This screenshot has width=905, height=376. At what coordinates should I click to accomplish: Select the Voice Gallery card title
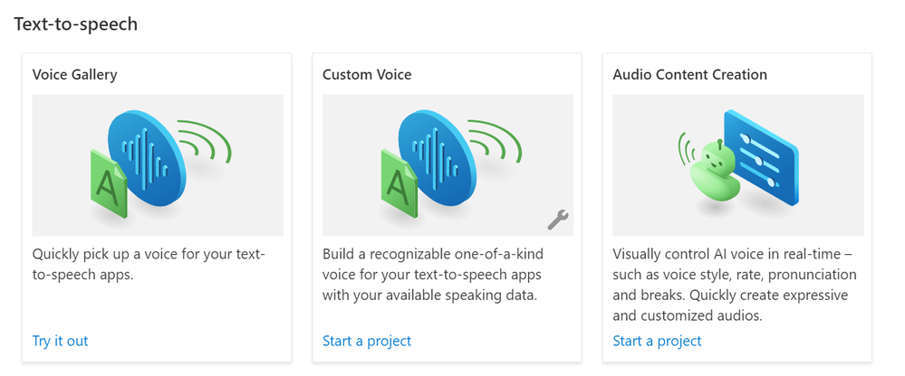point(74,75)
